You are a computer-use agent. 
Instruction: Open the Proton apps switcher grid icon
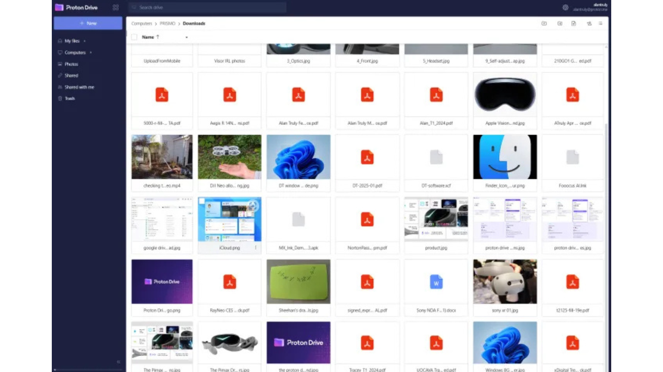[x=116, y=7]
